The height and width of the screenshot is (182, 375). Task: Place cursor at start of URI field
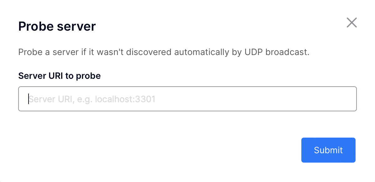pyautogui.click(x=29, y=99)
